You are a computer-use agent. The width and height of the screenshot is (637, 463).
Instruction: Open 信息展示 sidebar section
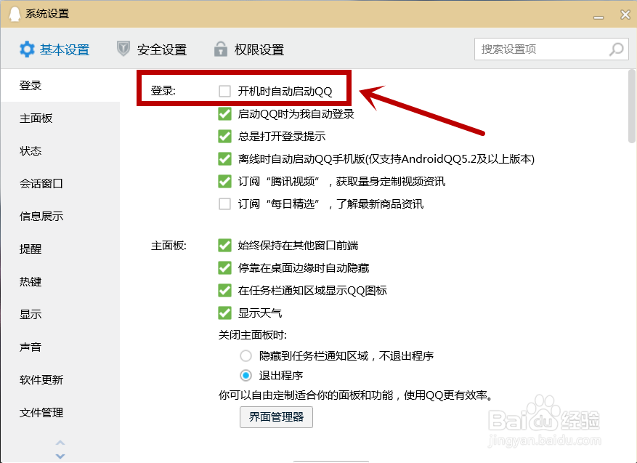(60, 217)
